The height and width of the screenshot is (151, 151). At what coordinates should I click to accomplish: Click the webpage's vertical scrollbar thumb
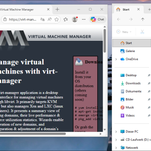(105, 41)
